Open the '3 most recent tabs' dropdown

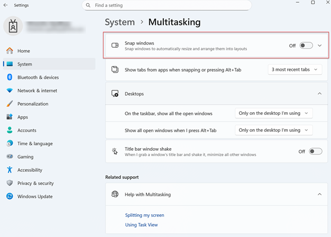coord(295,69)
